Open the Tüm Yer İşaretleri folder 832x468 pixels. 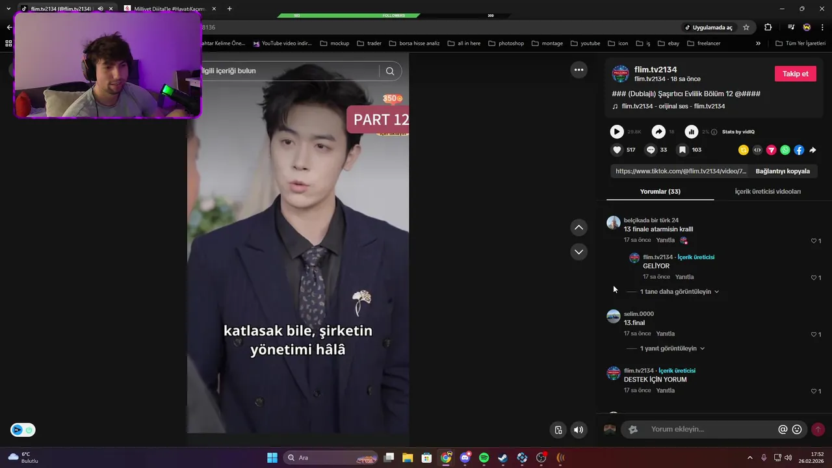point(801,44)
